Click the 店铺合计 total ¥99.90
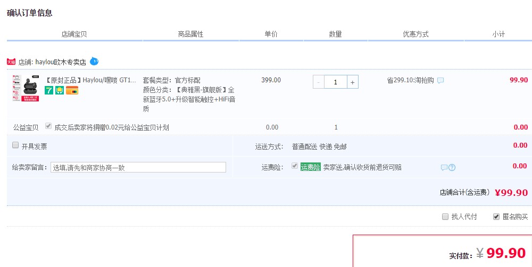This screenshot has height=267, width=532. point(511,193)
